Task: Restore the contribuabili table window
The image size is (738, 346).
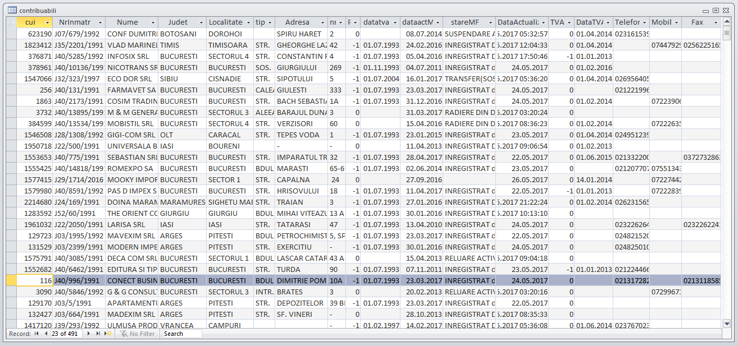Action: pos(716,10)
